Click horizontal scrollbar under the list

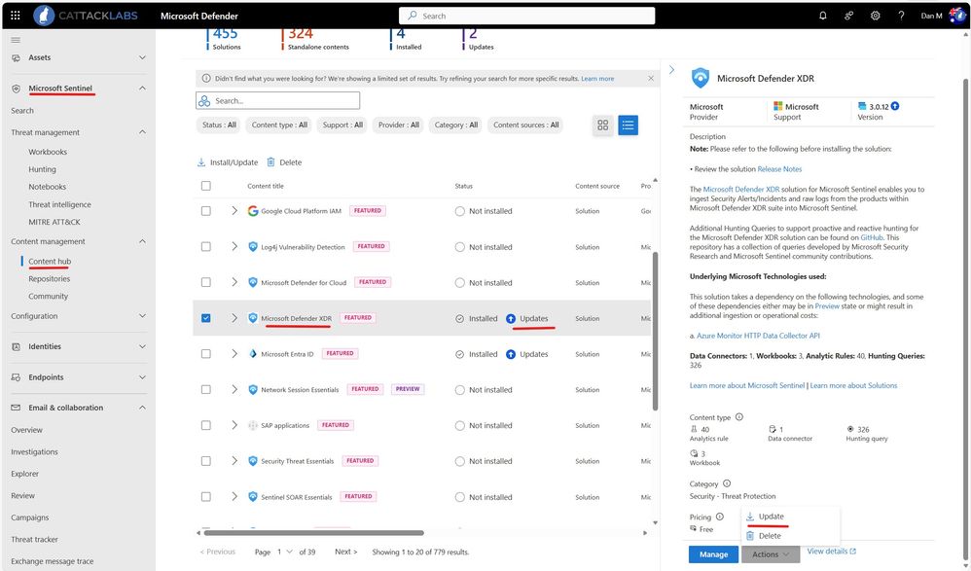[314, 533]
